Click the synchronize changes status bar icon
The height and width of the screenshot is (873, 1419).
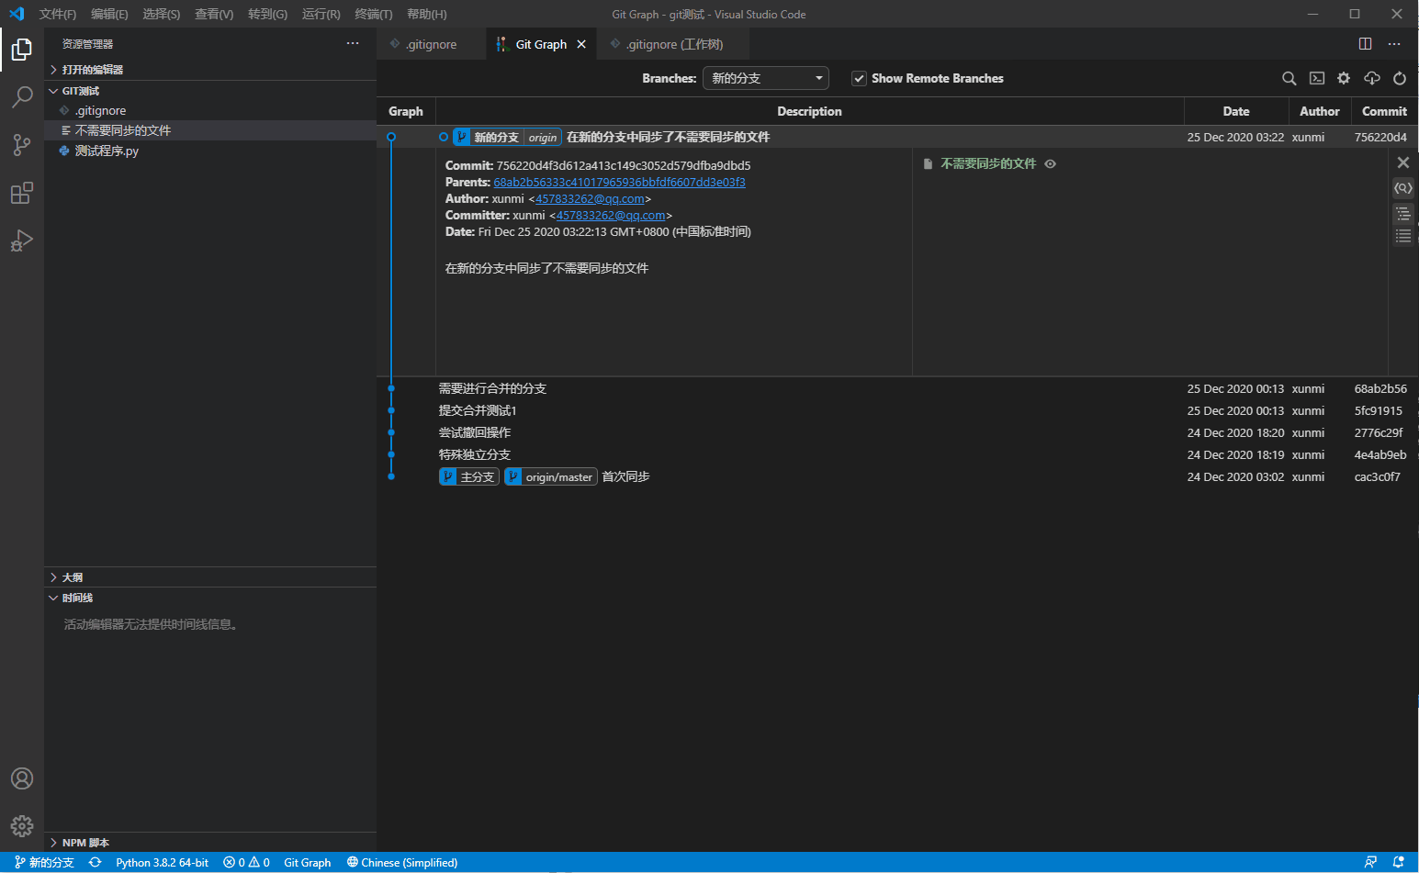[x=95, y=862]
